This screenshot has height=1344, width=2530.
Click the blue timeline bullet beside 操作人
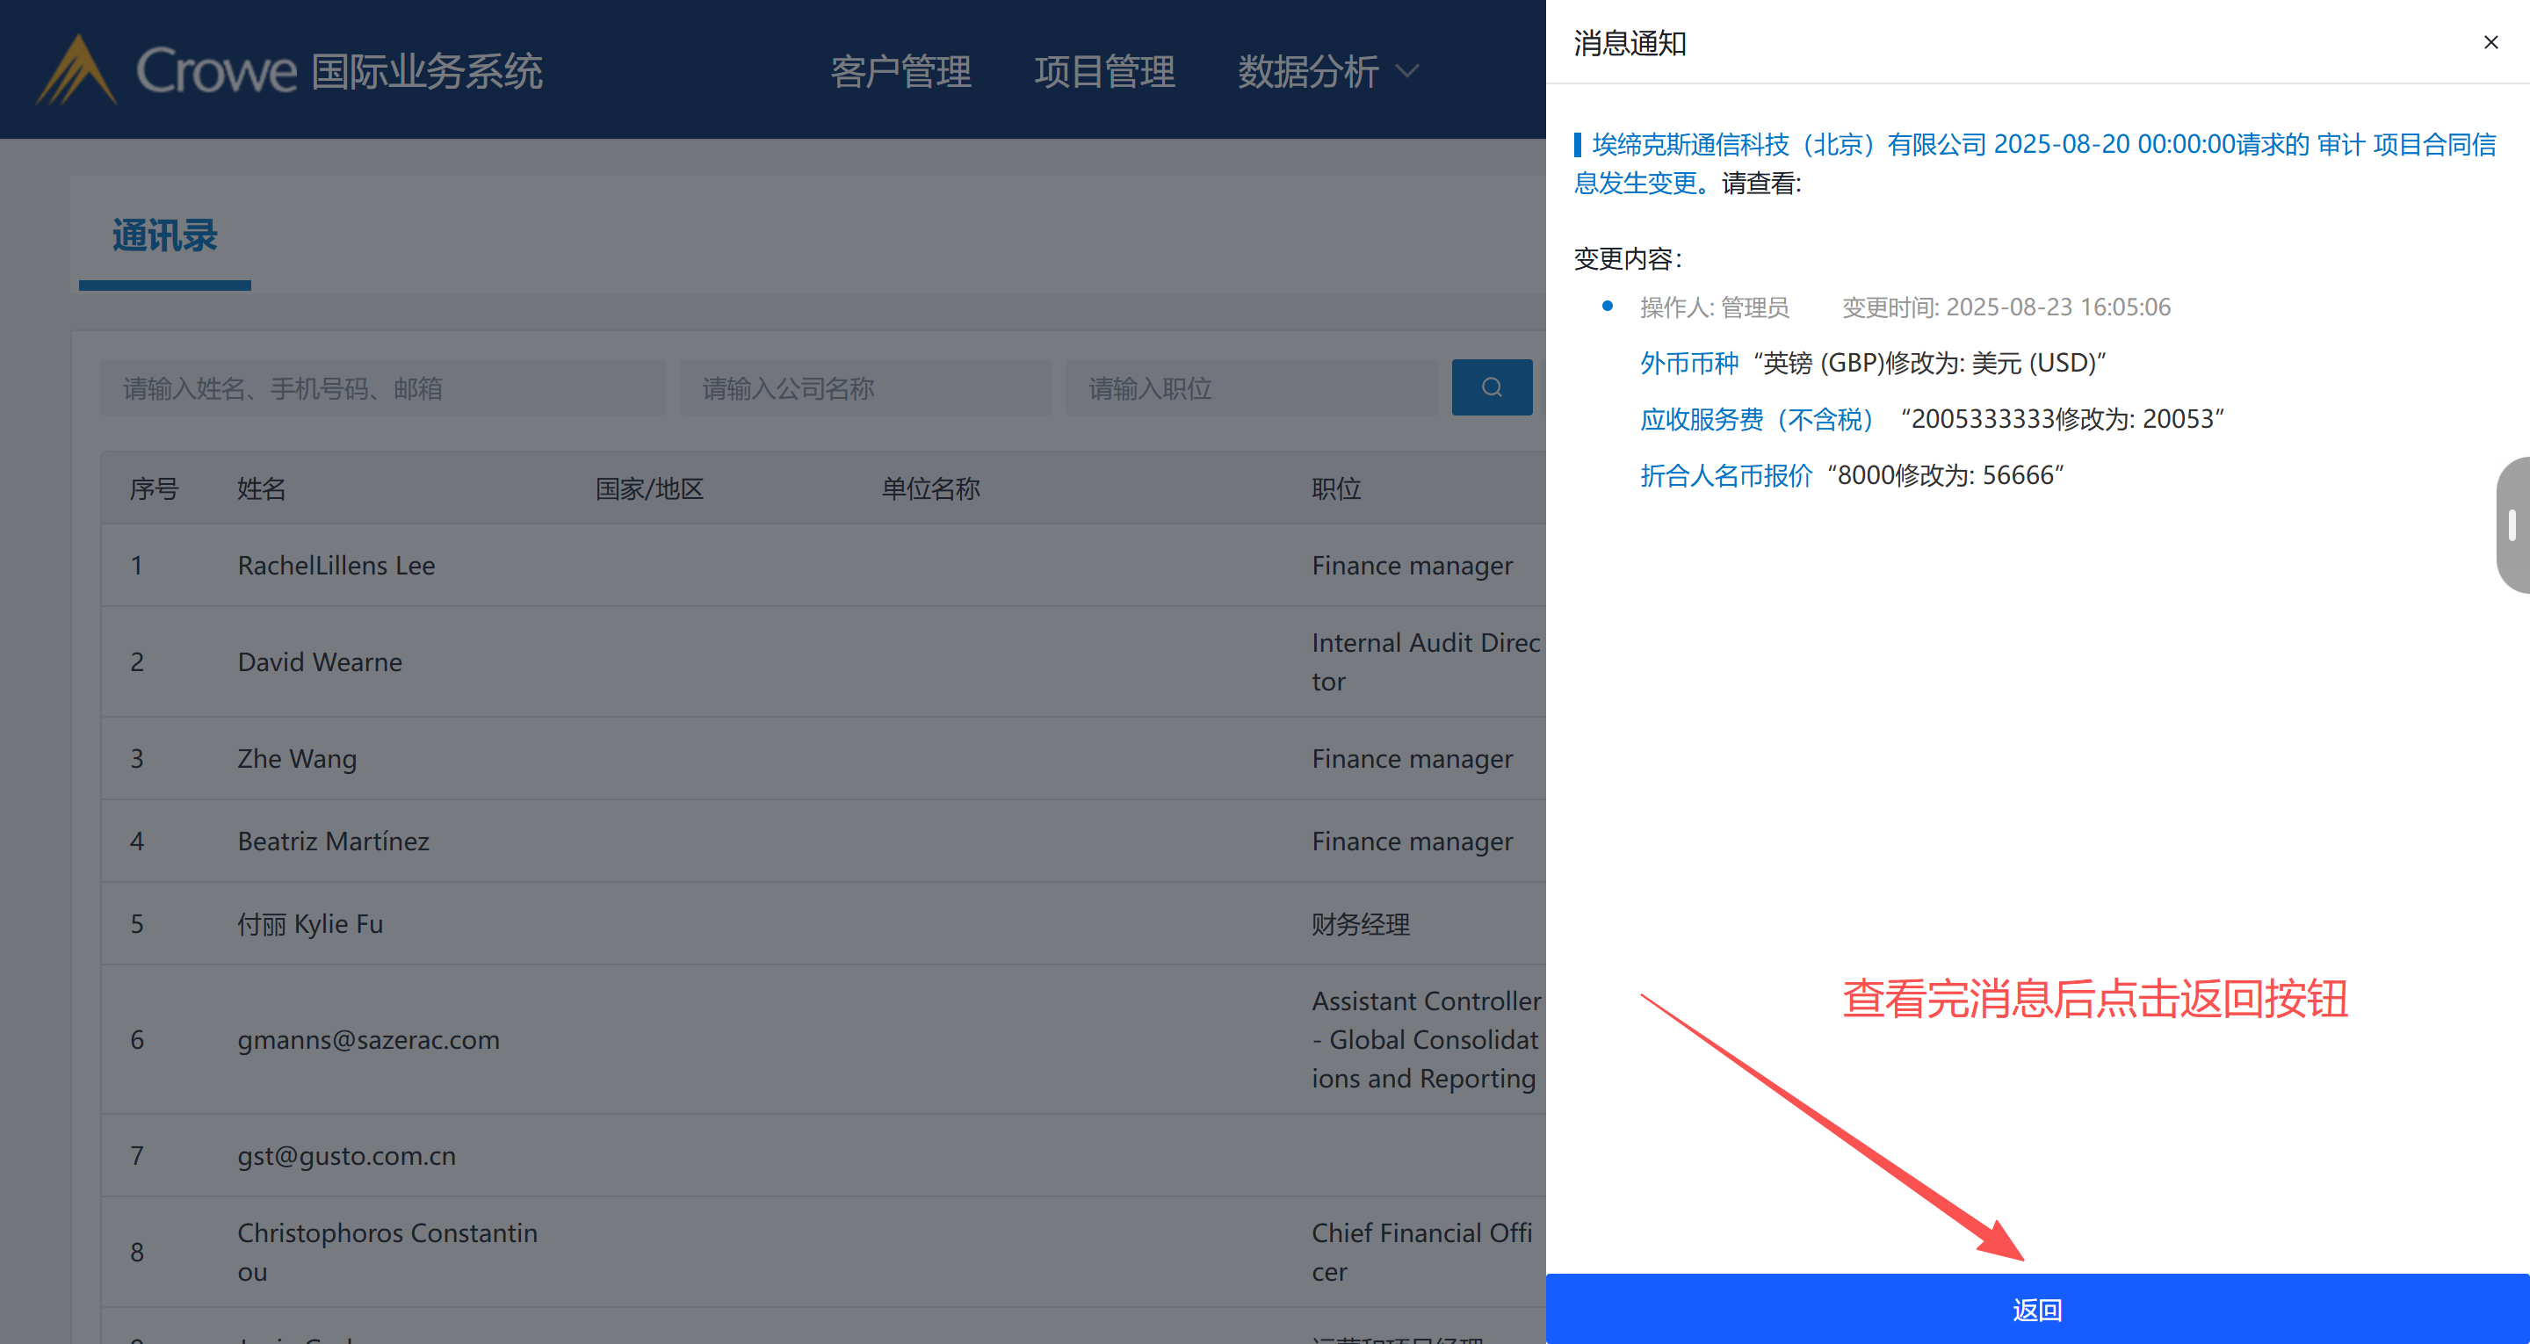(1607, 307)
